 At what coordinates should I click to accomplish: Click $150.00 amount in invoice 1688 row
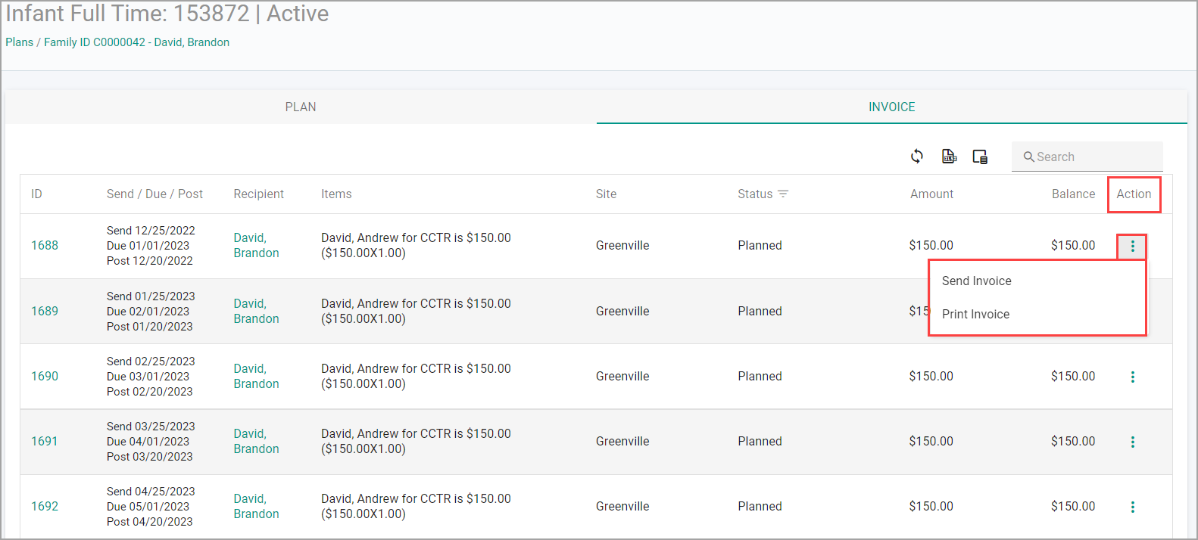pyautogui.click(x=931, y=245)
